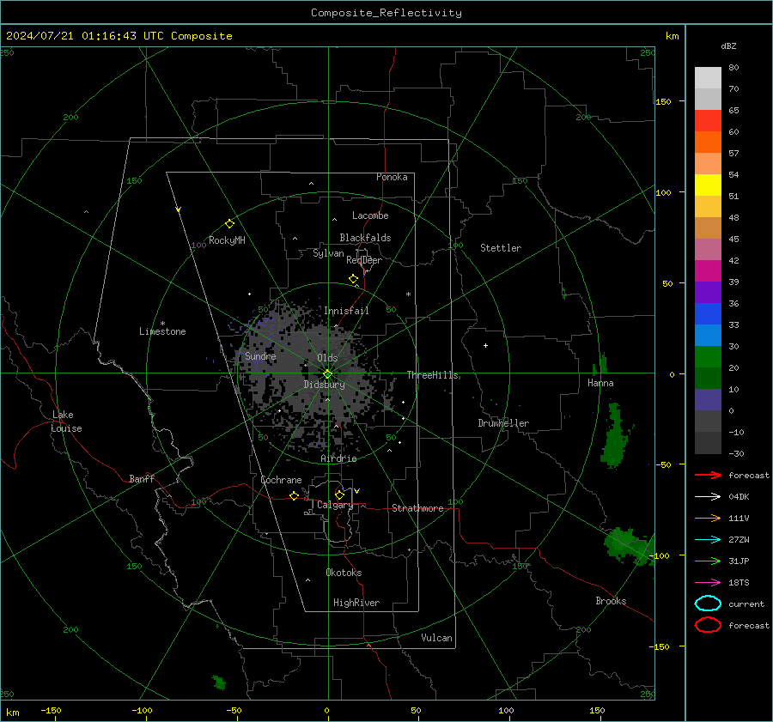This screenshot has width=773, height=722.
Task: Pick the magenta 39-42 dBZ swatch
Action: [x=708, y=270]
